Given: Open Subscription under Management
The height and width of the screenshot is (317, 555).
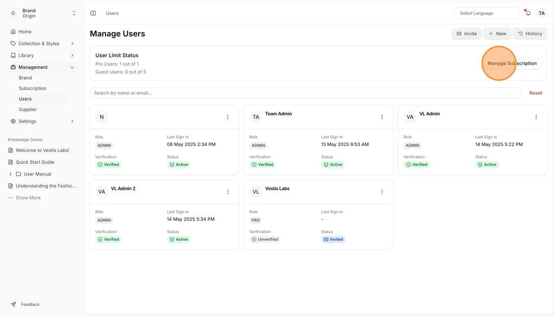Looking at the screenshot, I should (x=33, y=89).
